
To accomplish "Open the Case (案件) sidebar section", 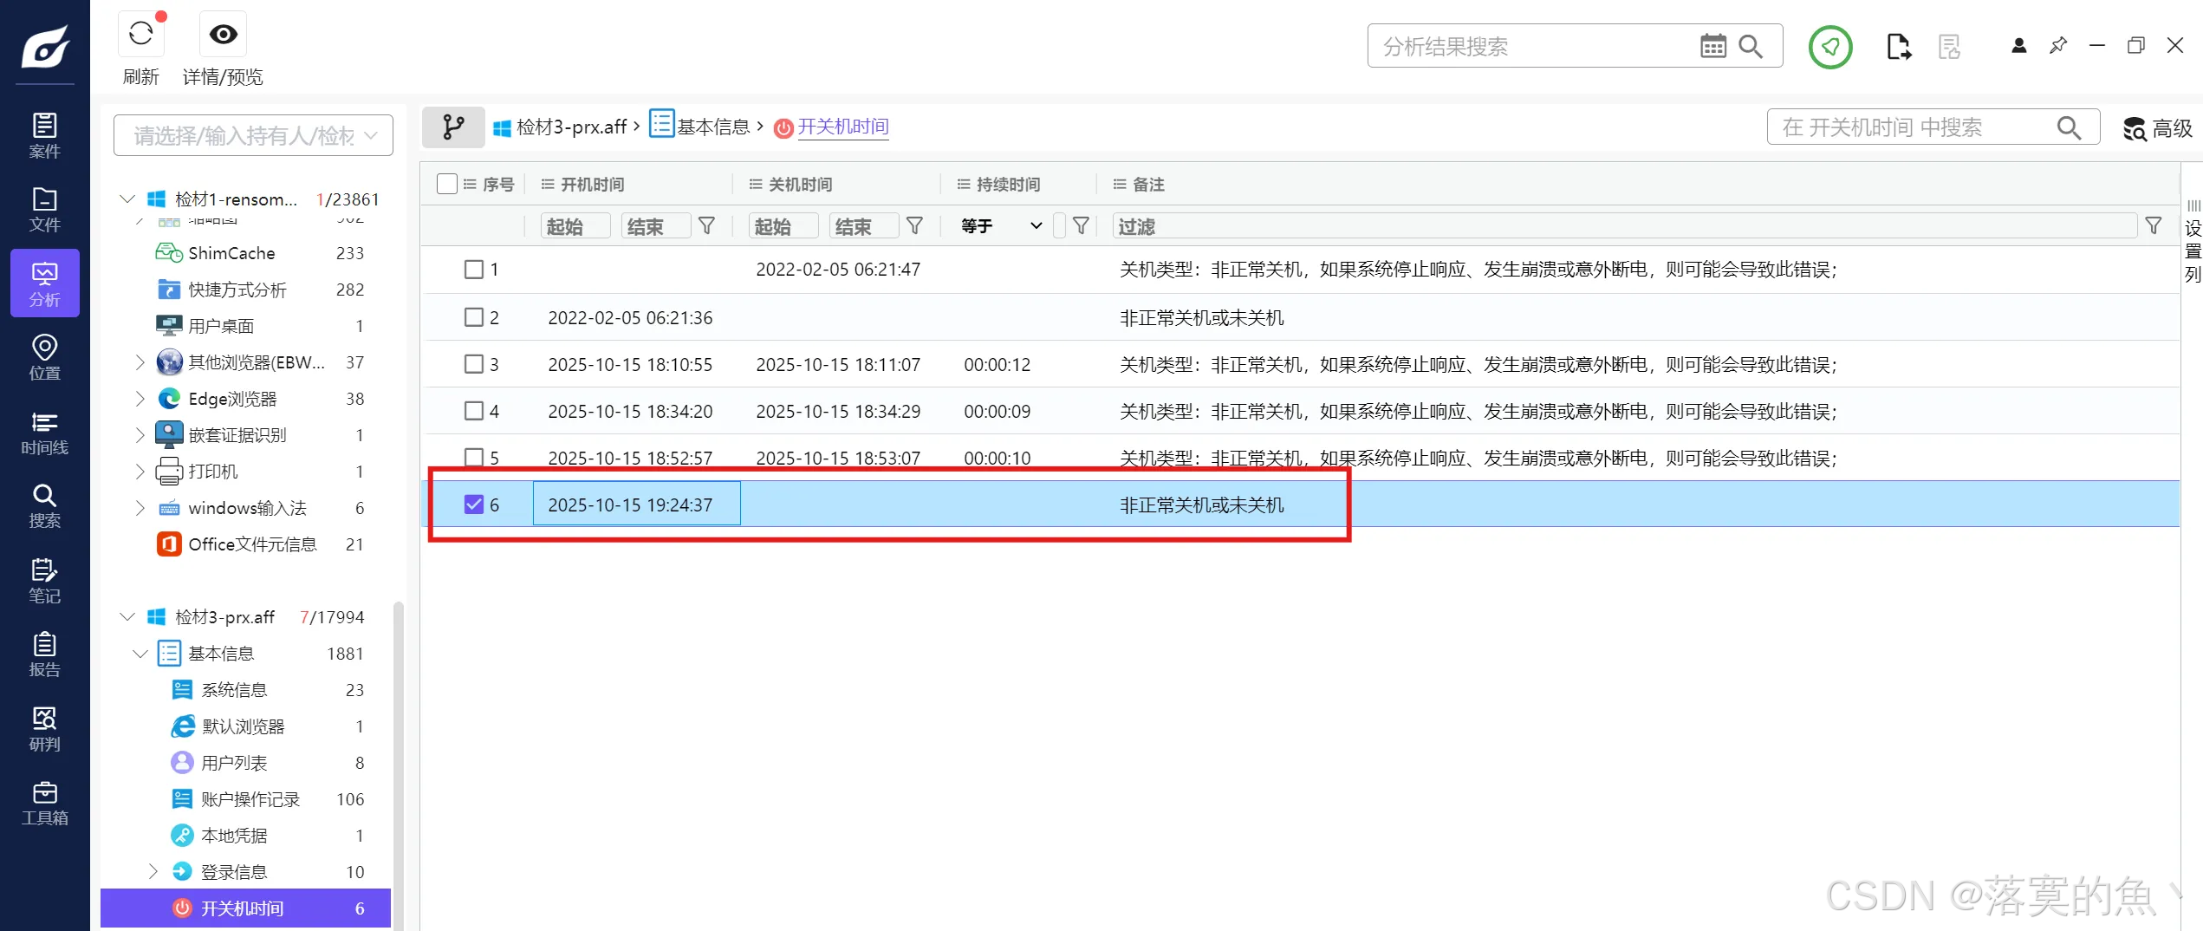I will (45, 135).
